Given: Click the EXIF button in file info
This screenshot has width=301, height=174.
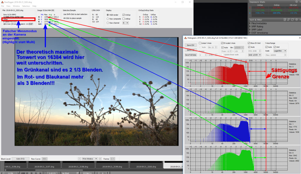Looking at the screenshot, I should pos(31,24).
